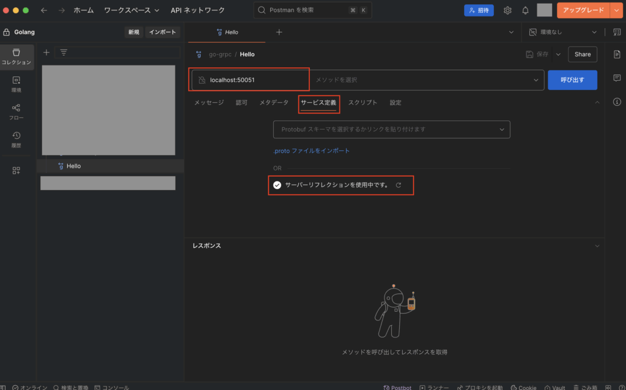
Task: Open 履歴 sidebar panel
Action: coord(17,140)
